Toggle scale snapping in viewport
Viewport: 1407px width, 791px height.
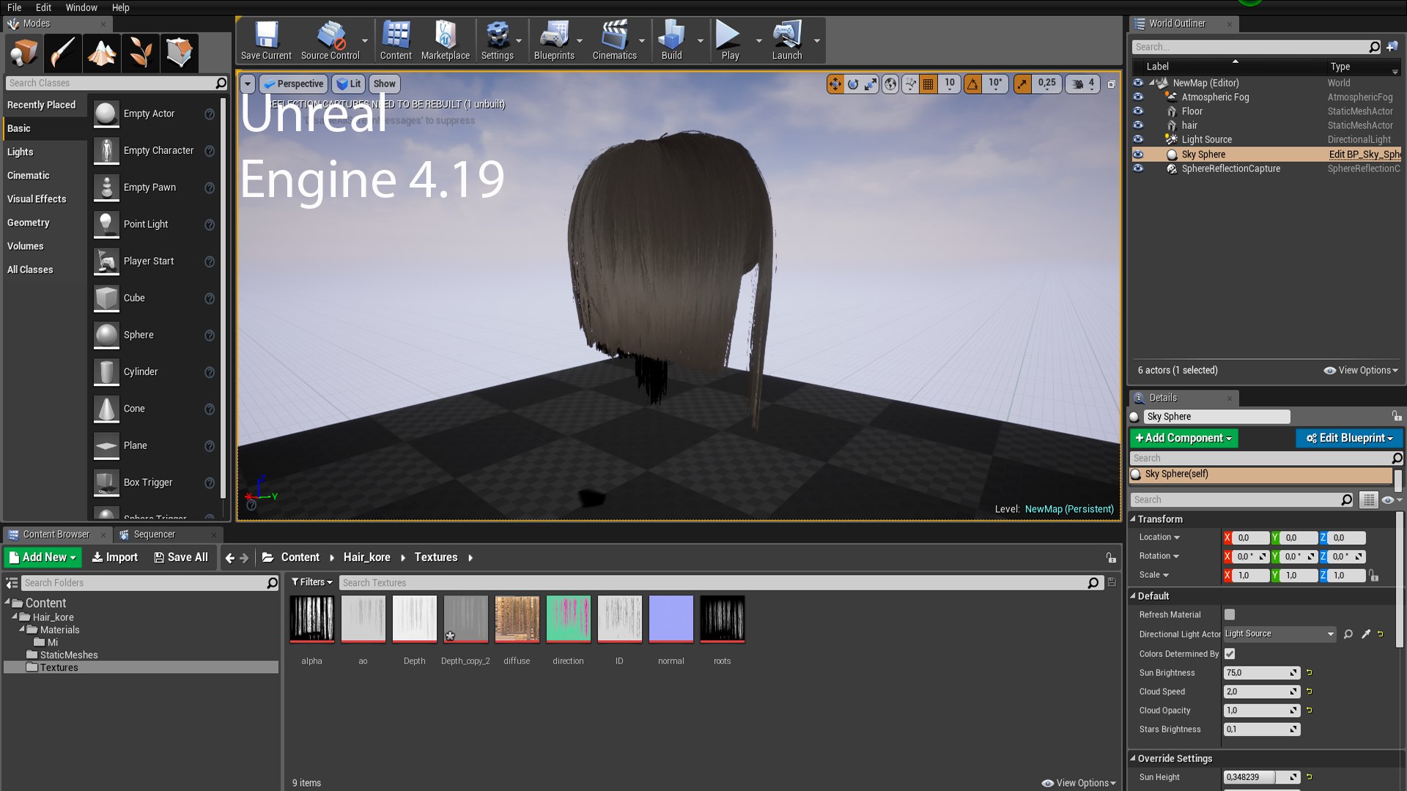click(x=1022, y=84)
